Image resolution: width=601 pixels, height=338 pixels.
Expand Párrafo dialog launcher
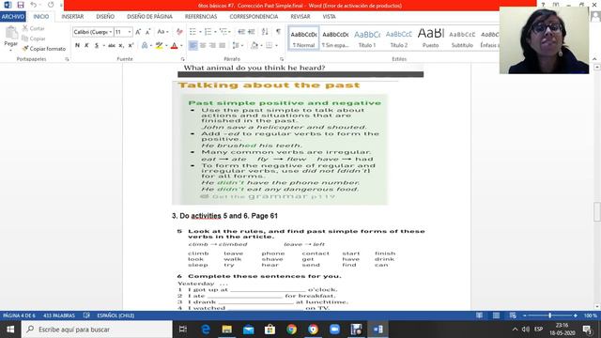click(x=282, y=59)
